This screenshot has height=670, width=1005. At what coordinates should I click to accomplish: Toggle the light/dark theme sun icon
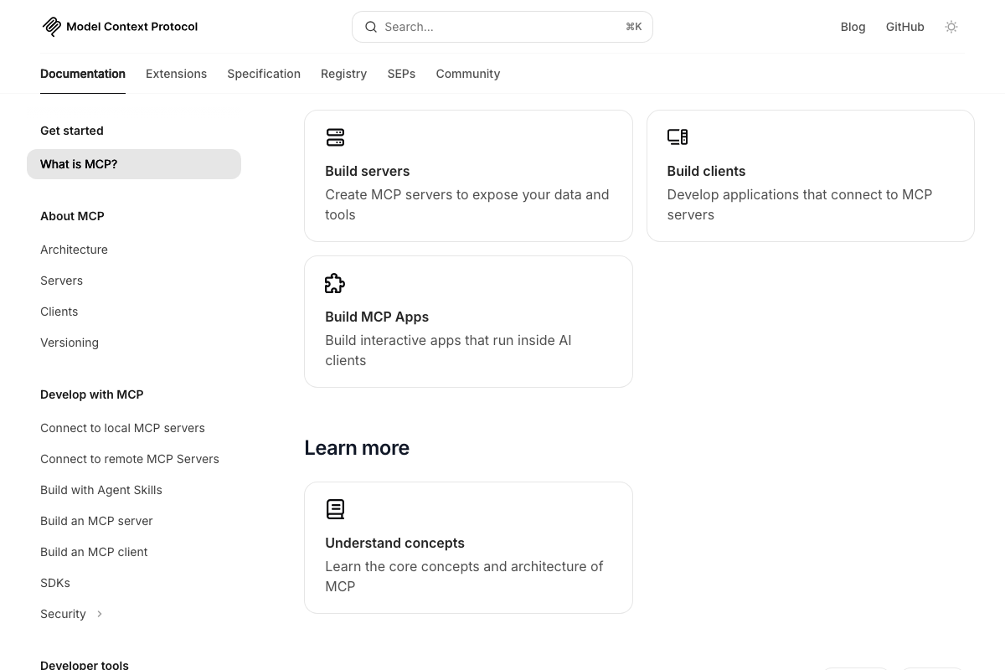[951, 27]
